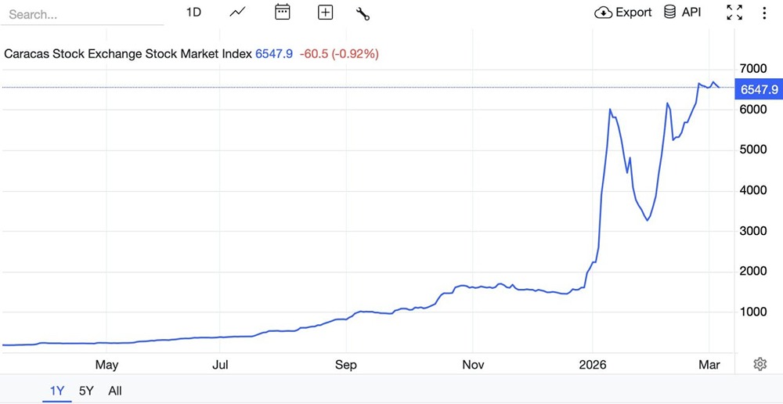Screen dimensions: 783x404
Task: Click the cloud download Export icon
Action: coord(603,13)
